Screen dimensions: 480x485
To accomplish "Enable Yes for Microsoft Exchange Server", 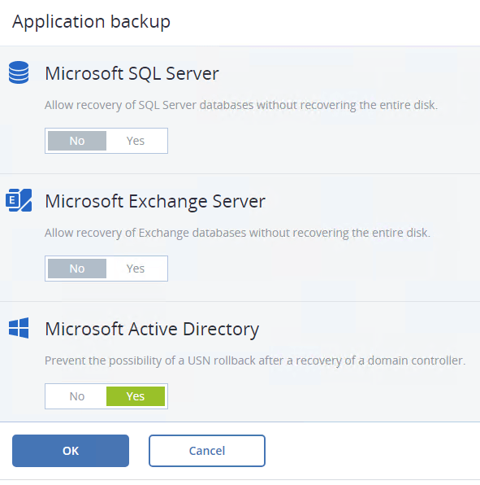I will 136,269.
